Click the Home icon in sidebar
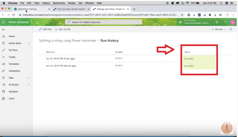The image size is (238, 137). point(3,36)
